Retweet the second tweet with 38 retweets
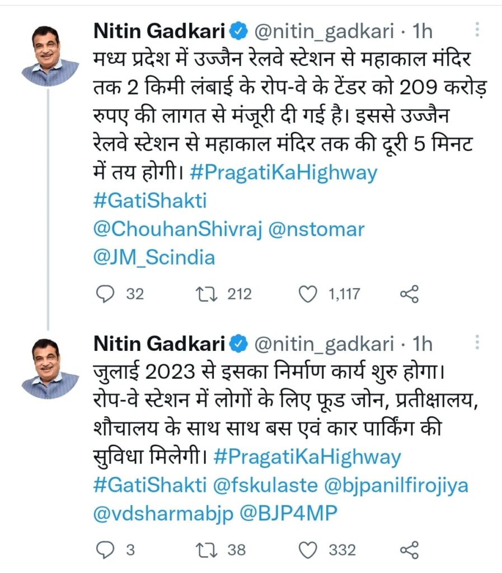The width and height of the screenshot is (502, 573). [210, 550]
